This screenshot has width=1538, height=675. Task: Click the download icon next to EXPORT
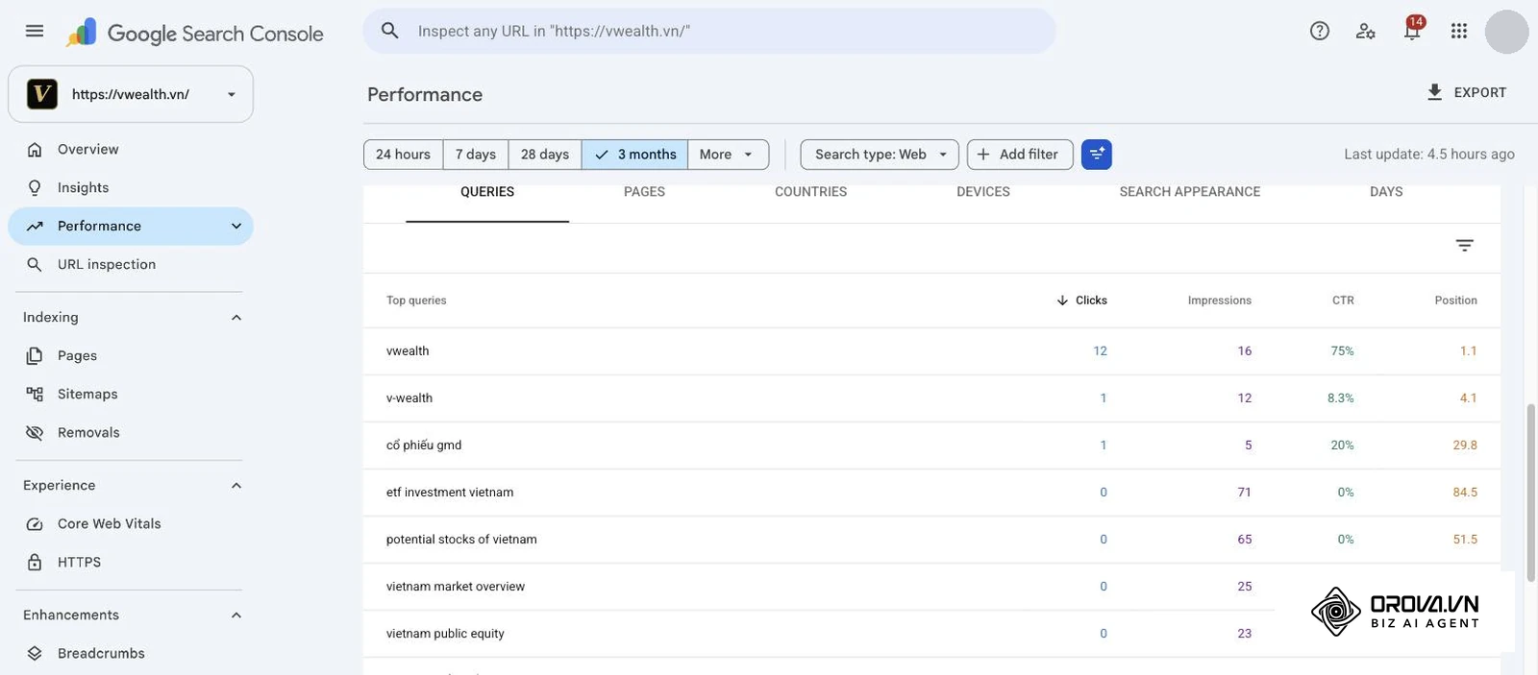click(1434, 92)
